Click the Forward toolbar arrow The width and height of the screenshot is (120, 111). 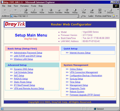(15, 11)
